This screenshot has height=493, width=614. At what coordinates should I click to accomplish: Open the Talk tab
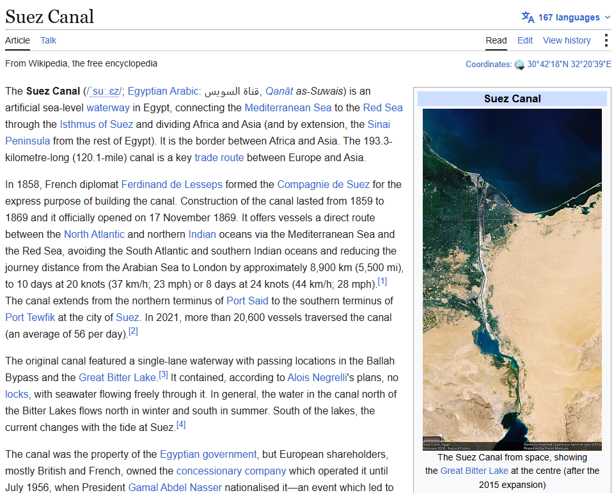[x=48, y=40]
